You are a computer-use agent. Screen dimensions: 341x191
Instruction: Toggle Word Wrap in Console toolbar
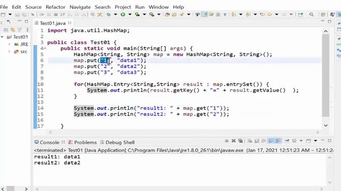click(264, 141)
